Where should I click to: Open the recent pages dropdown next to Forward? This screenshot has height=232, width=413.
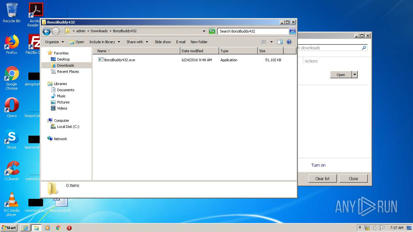click(62, 32)
